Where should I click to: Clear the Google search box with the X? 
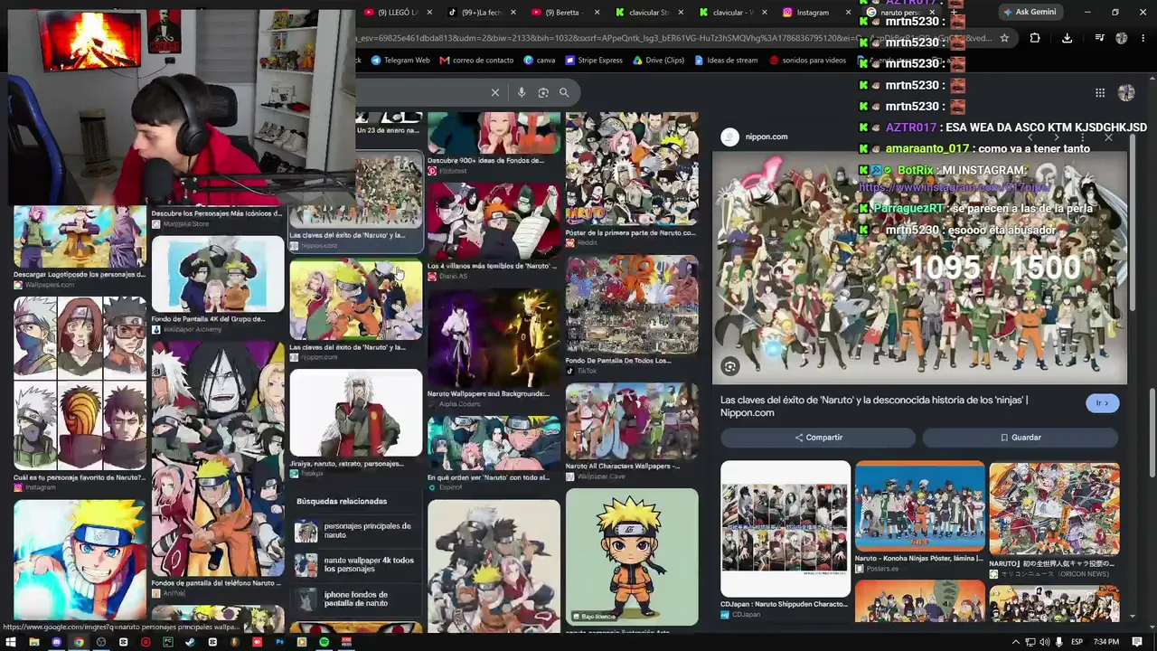click(x=495, y=92)
